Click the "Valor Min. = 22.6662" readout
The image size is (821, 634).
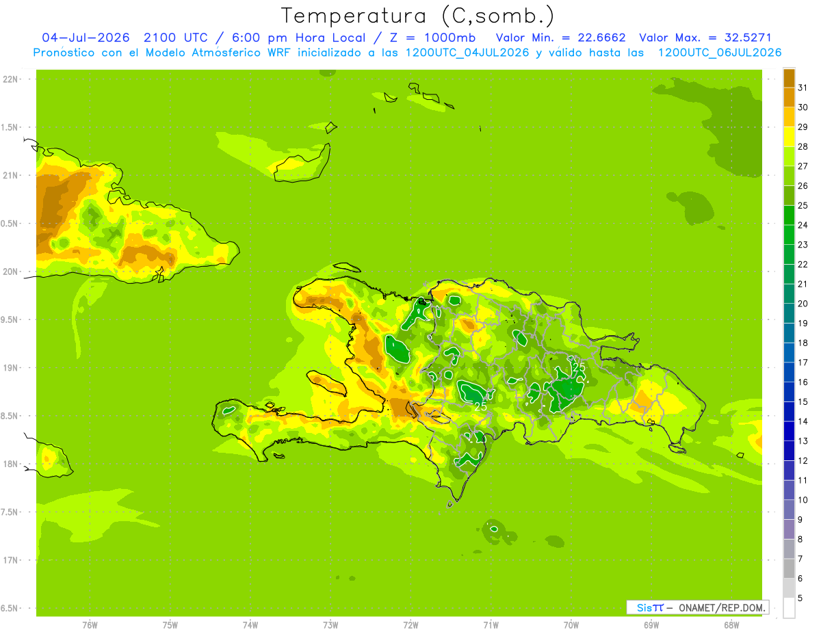(560, 38)
